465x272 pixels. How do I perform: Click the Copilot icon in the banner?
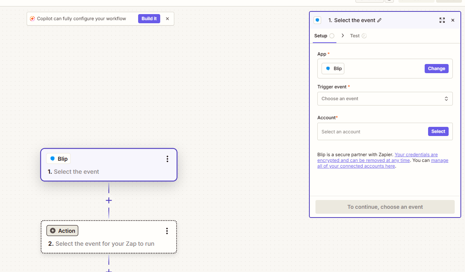tap(32, 19)
